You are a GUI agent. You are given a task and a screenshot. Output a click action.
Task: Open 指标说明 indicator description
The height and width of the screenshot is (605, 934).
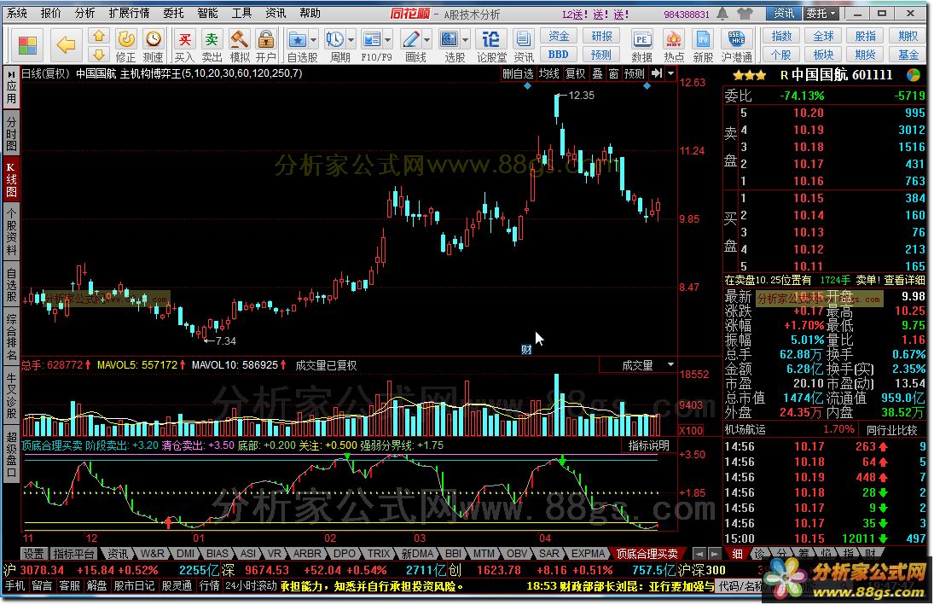point(648,445)
